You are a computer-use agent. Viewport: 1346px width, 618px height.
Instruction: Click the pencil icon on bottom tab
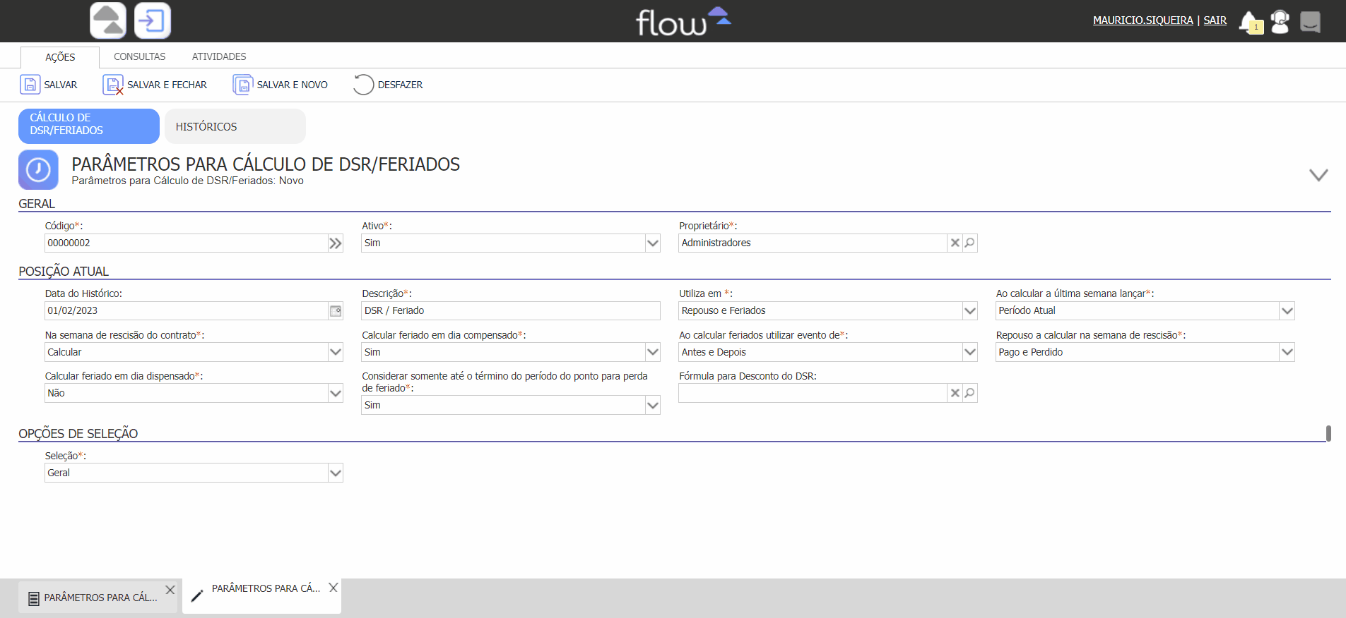197,596
